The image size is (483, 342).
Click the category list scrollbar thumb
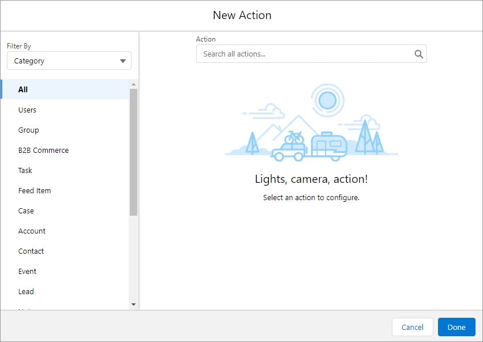(x=133, y=151)
